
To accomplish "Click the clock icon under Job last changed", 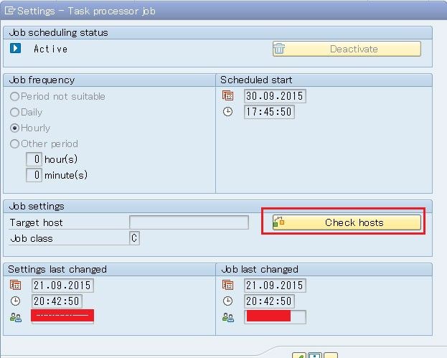I will (228, 301).
